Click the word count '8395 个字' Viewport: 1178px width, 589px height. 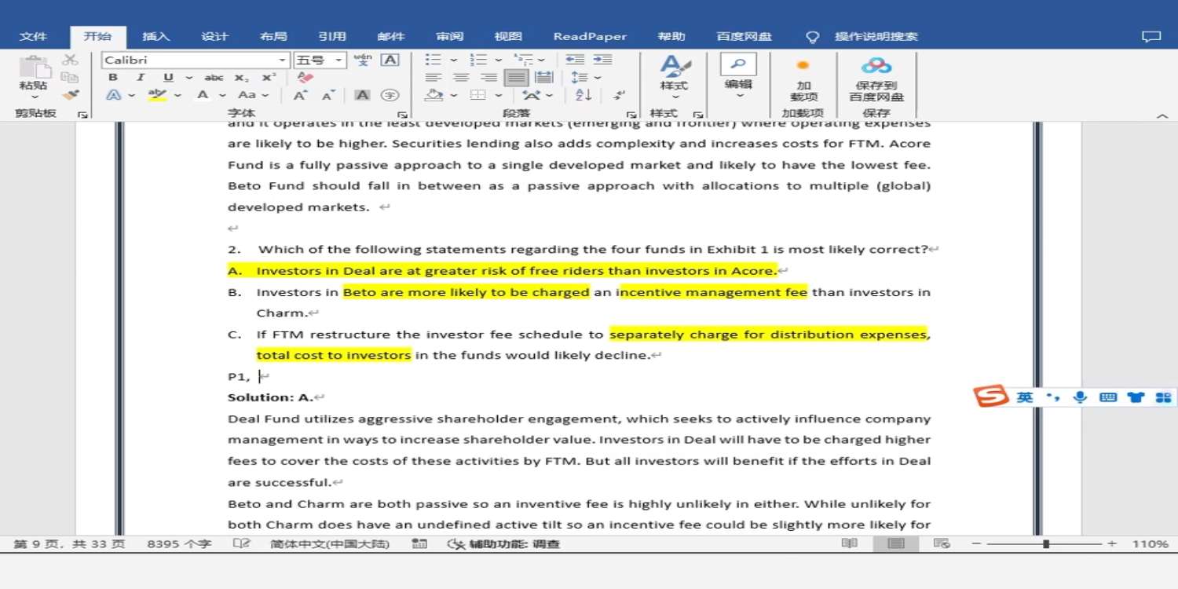(x=179, y=543)
